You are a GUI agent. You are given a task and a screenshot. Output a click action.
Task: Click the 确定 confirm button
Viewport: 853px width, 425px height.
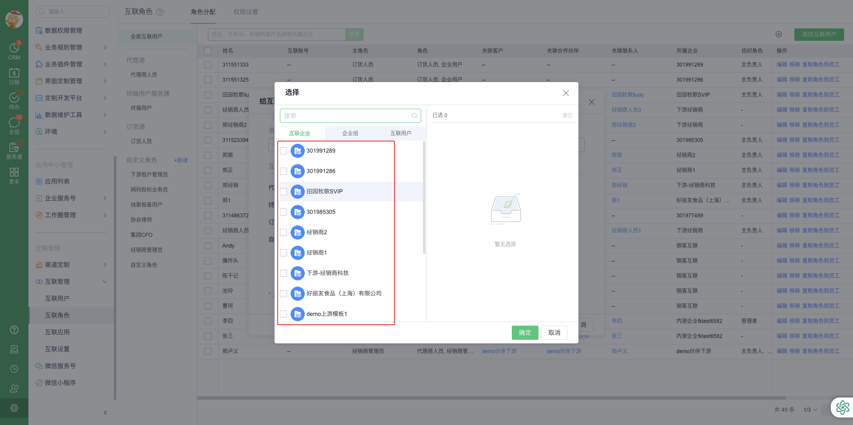(525, 333)
